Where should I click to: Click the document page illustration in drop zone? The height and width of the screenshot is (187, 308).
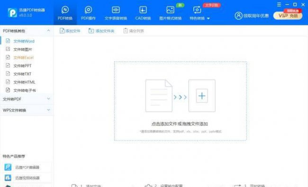tap(159, 96)
